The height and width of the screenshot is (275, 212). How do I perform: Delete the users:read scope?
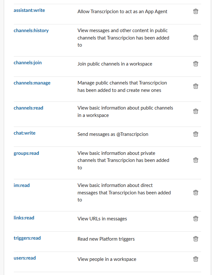point(196,259)
